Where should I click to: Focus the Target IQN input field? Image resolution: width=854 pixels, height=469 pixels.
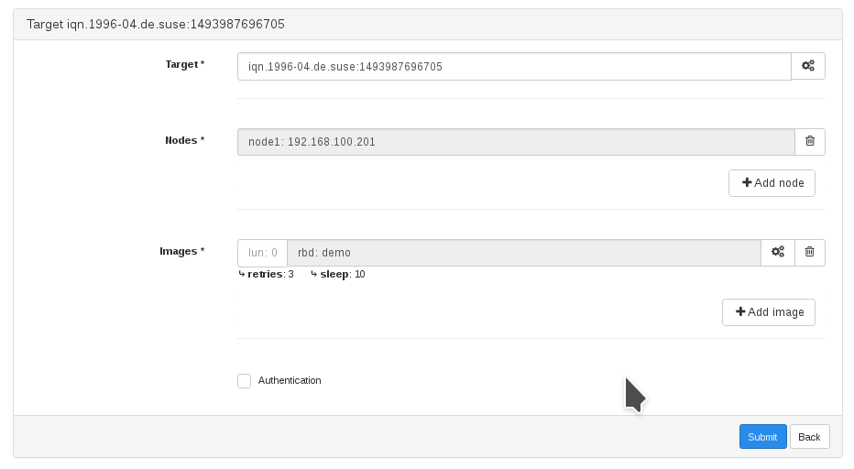(x=513, y=66)
